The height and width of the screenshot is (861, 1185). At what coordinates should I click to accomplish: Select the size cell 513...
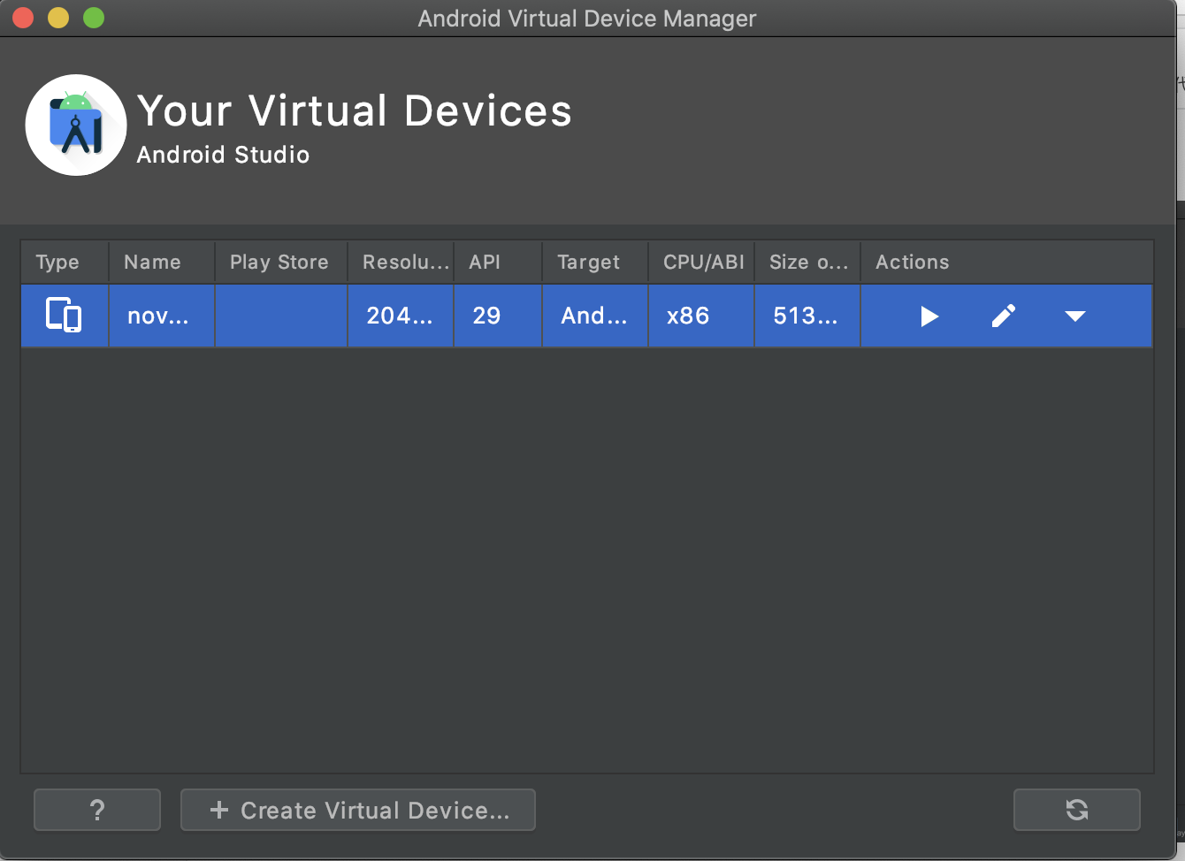[807, 316]
